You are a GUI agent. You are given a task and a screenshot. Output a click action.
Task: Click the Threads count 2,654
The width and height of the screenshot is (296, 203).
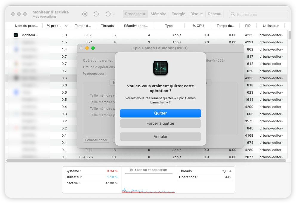point(227,171)
